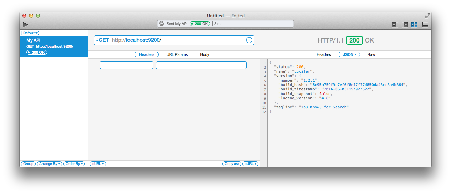Click the send request play button

26,24
